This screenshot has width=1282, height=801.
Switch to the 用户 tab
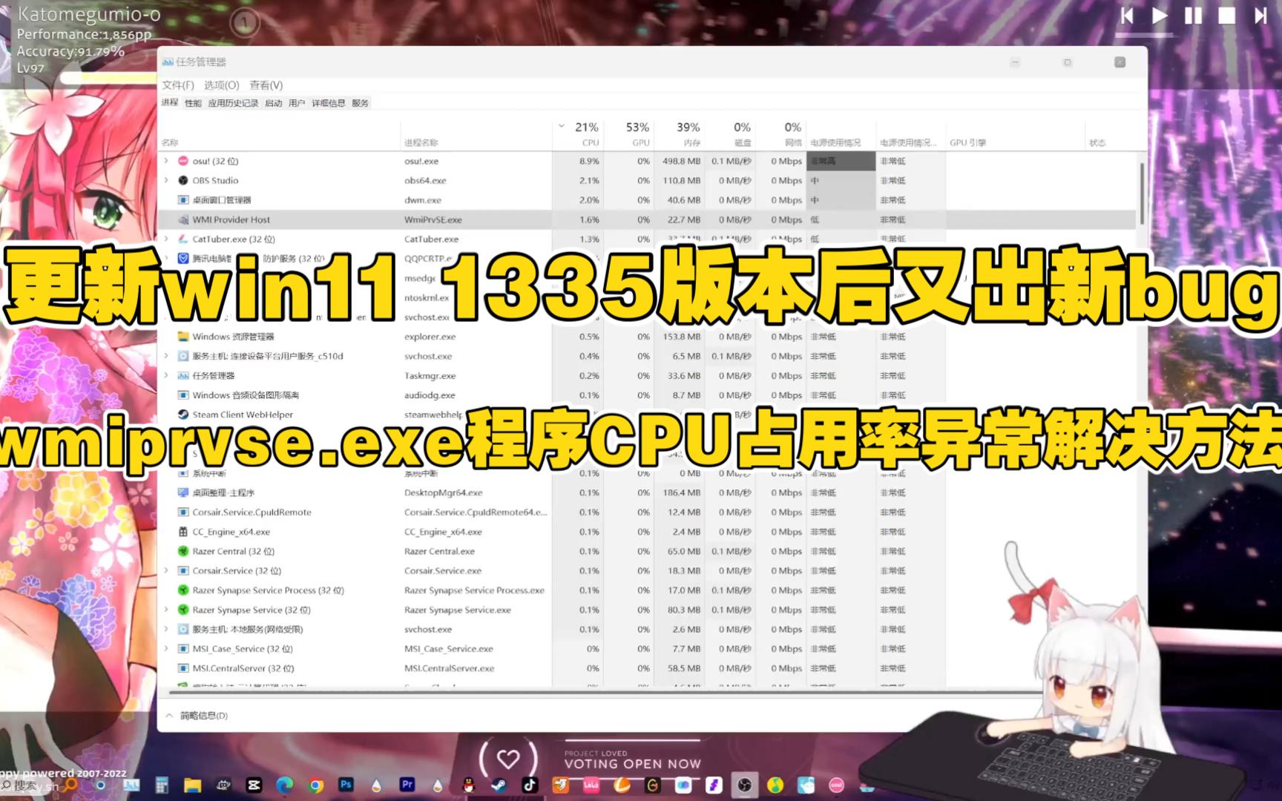point(297,103)
